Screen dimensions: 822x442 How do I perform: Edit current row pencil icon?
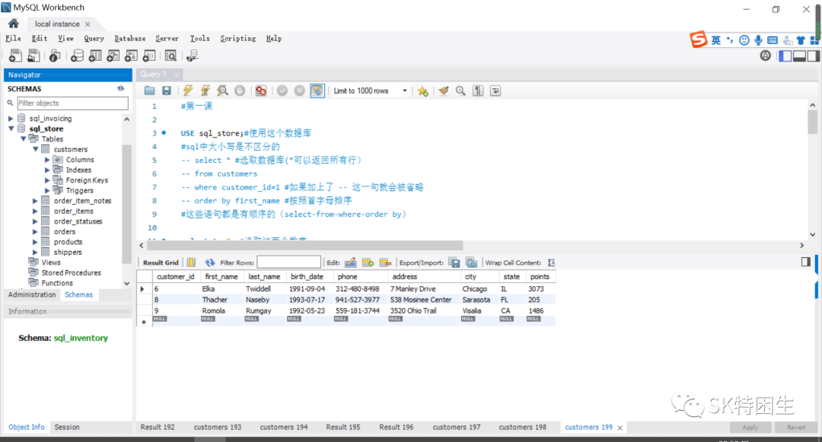[x=351, y=262]
